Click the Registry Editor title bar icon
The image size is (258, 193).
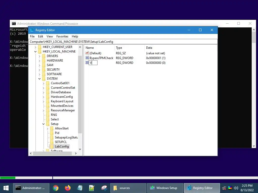[x=32, y=30]
